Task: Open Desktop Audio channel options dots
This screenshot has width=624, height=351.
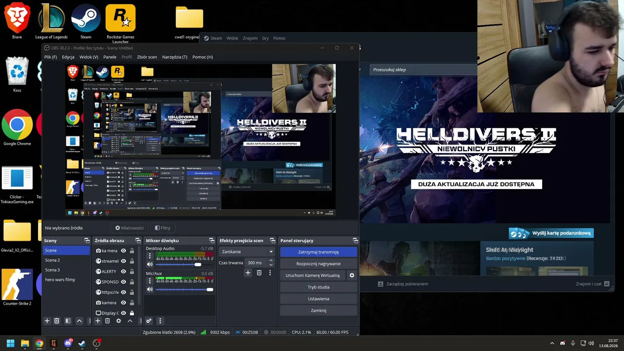Action: (150, 255)
